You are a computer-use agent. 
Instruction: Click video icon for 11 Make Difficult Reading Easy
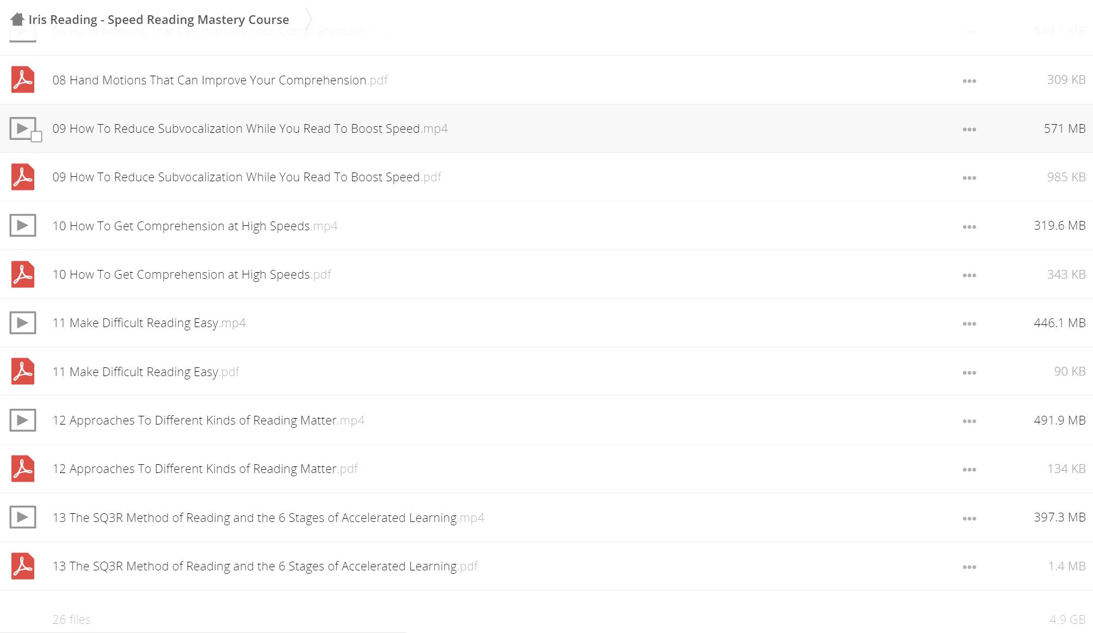click(x=23, y=323)
